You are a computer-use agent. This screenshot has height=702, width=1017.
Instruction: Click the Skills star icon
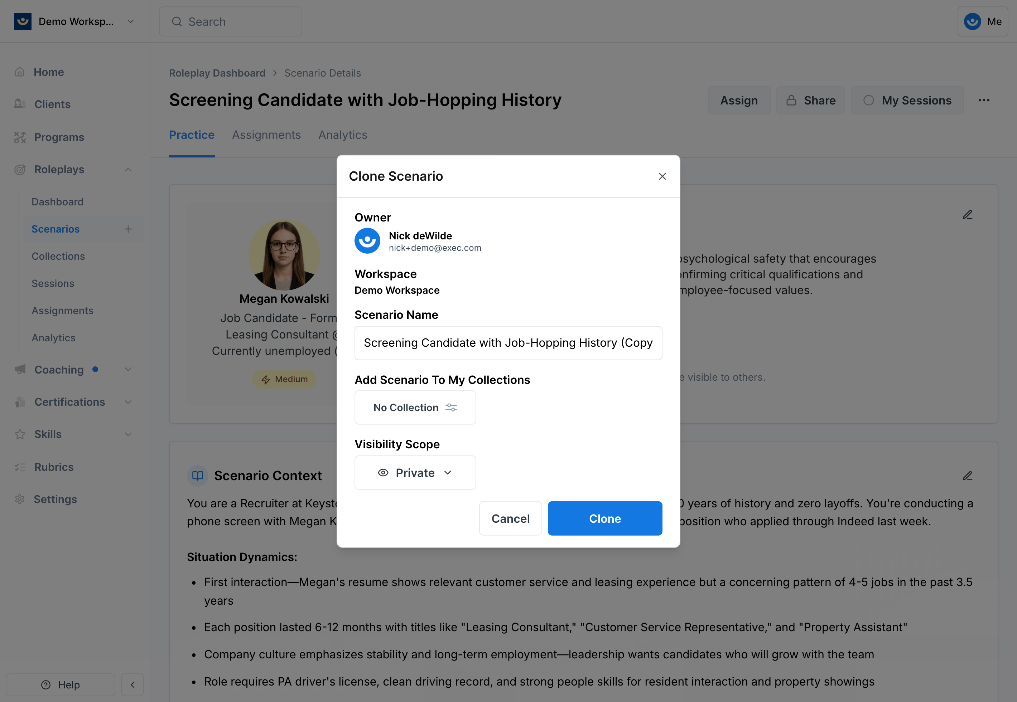(20, 434)
